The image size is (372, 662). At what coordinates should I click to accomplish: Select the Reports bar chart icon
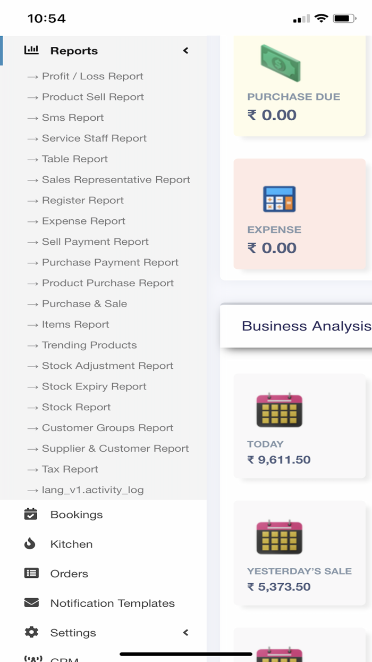(32, 50)
